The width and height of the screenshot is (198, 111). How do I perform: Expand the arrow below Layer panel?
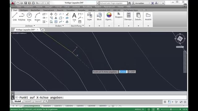coord(89,26)
